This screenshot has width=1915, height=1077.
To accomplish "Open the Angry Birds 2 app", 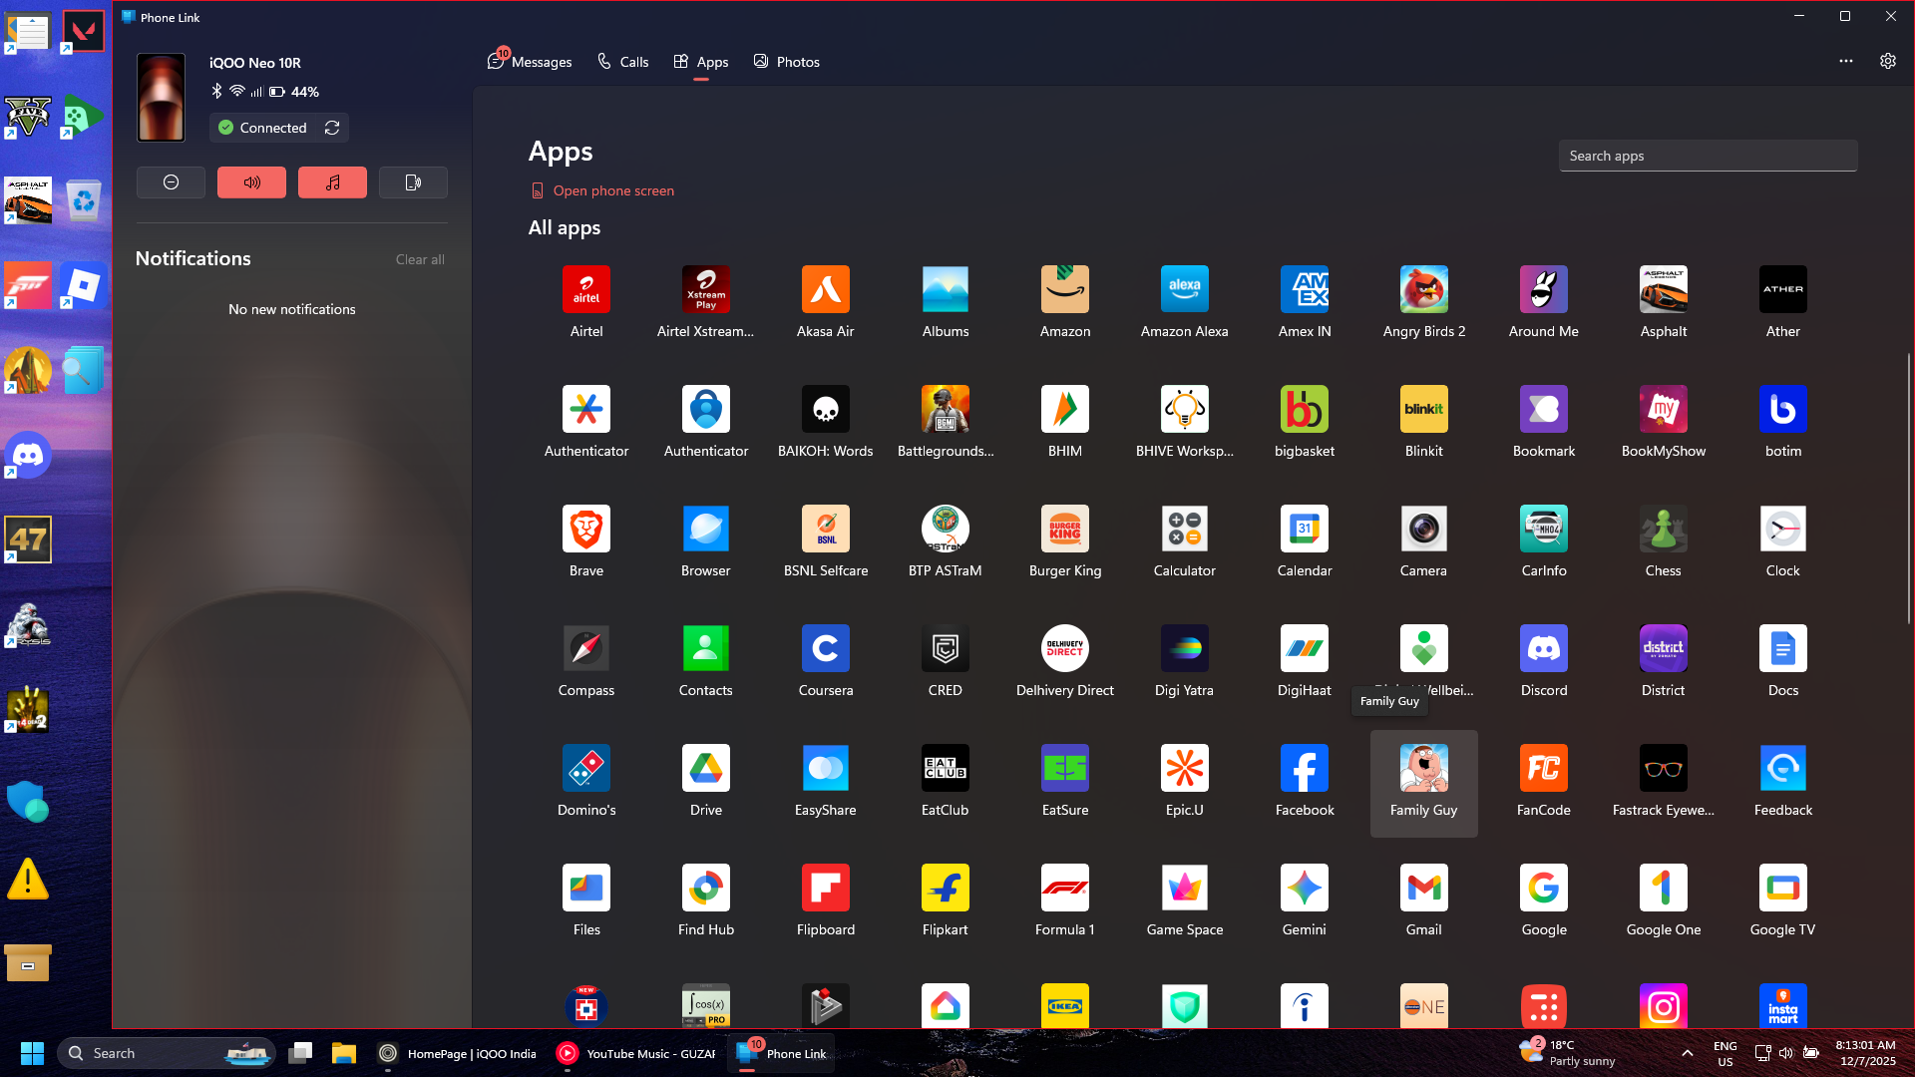I will pyautogui.click(x=1423, y=290).
